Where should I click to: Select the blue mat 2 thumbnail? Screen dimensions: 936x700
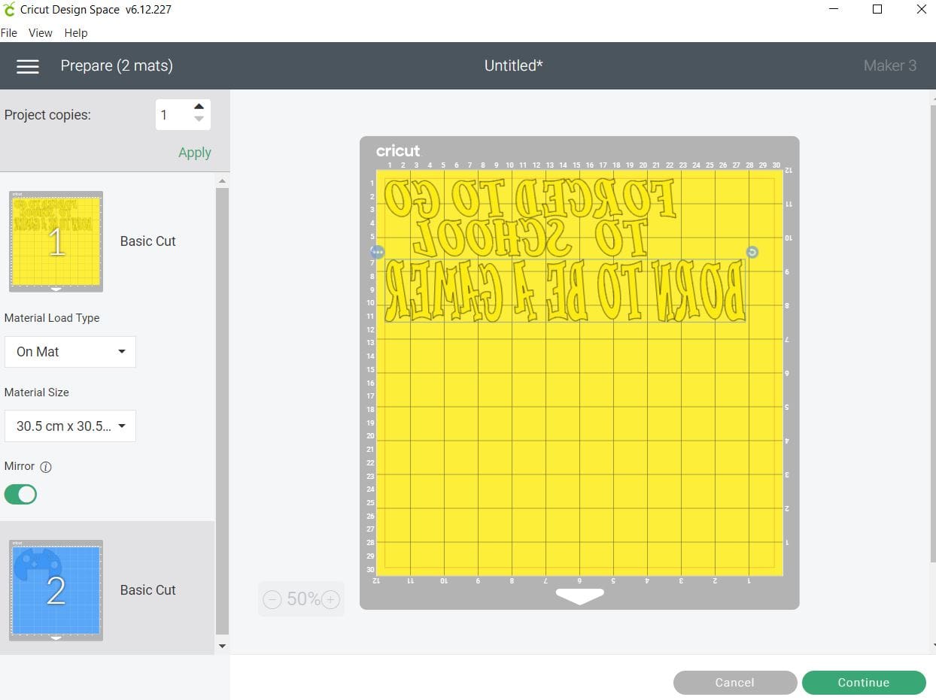[x=56, y=590]
